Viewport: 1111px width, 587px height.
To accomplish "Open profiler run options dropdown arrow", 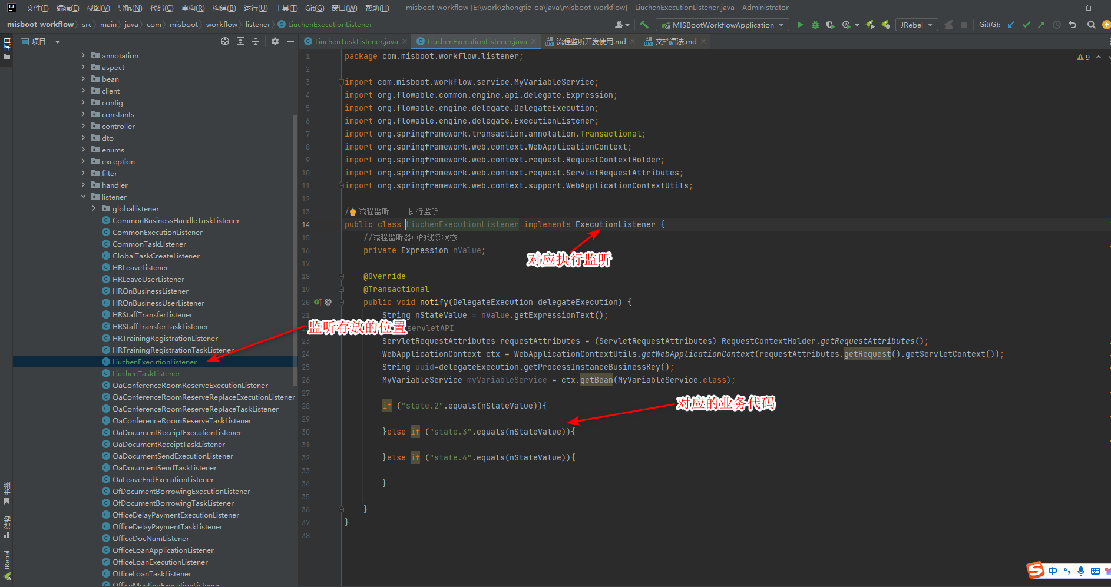I will [x=857, y=25].
